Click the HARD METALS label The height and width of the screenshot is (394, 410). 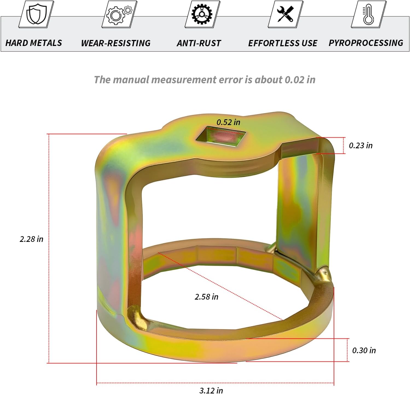click(34, 43)
